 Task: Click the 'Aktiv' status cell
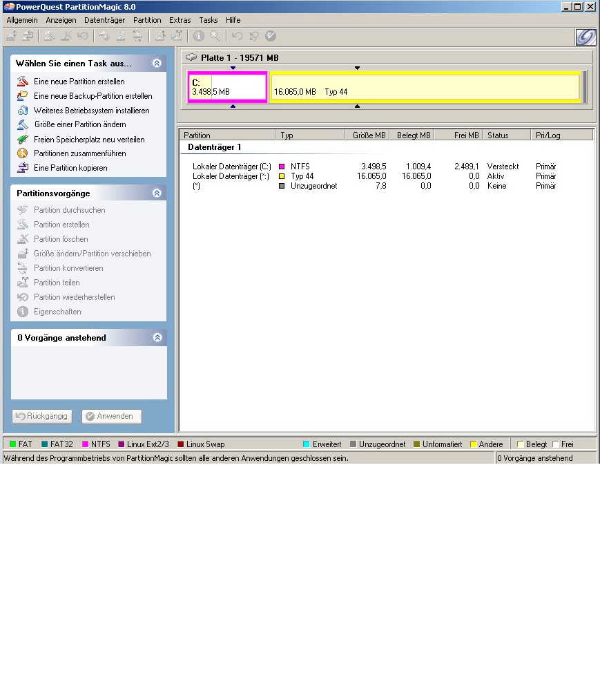click(496, 176)
